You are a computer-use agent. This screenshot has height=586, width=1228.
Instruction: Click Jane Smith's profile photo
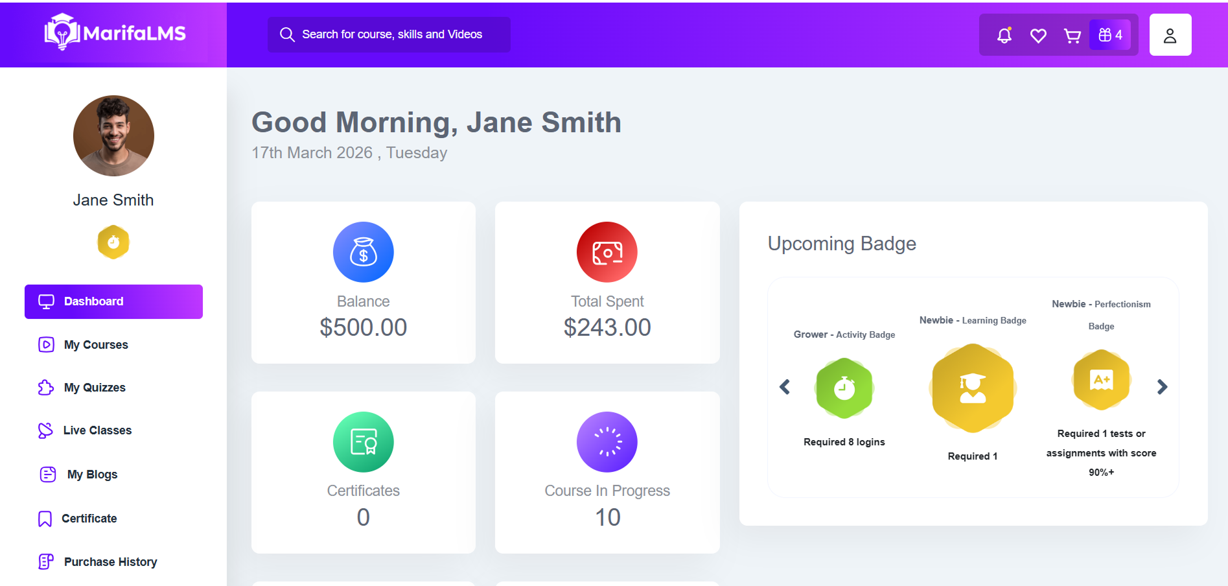[113, 136]
